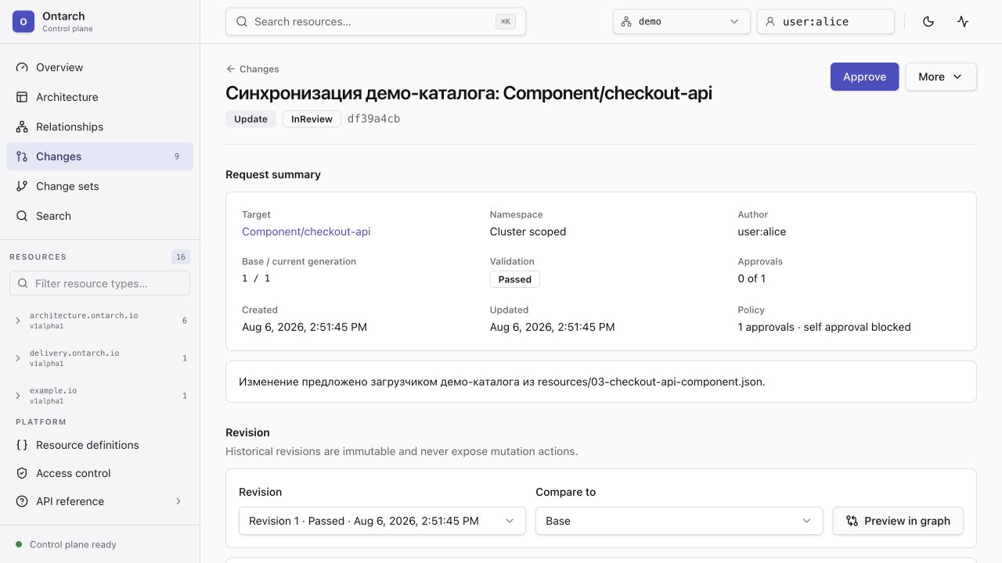Open the Revision 1 dropdown
The height and width of the screenshot is (563, 1002).
[x=382, y=521]
